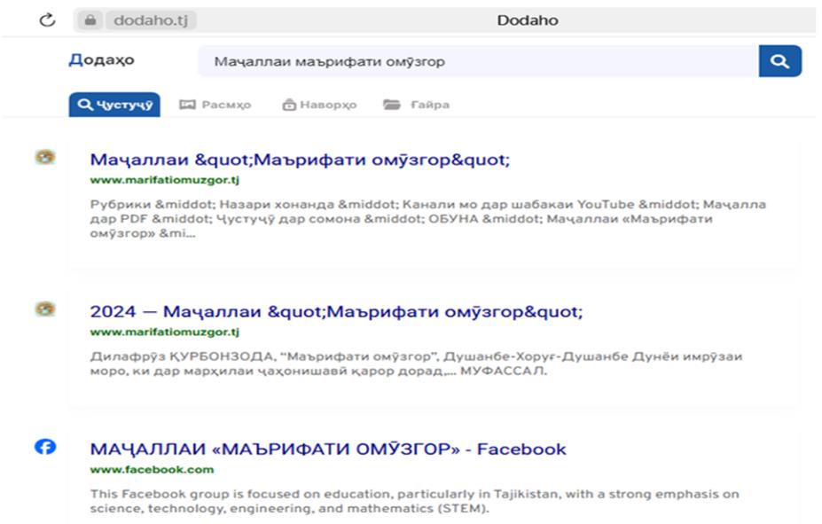Open the 2024 — Маҷаллаи result title
The height and width of the screenshot is (524, 822).
tap(336, 312)
